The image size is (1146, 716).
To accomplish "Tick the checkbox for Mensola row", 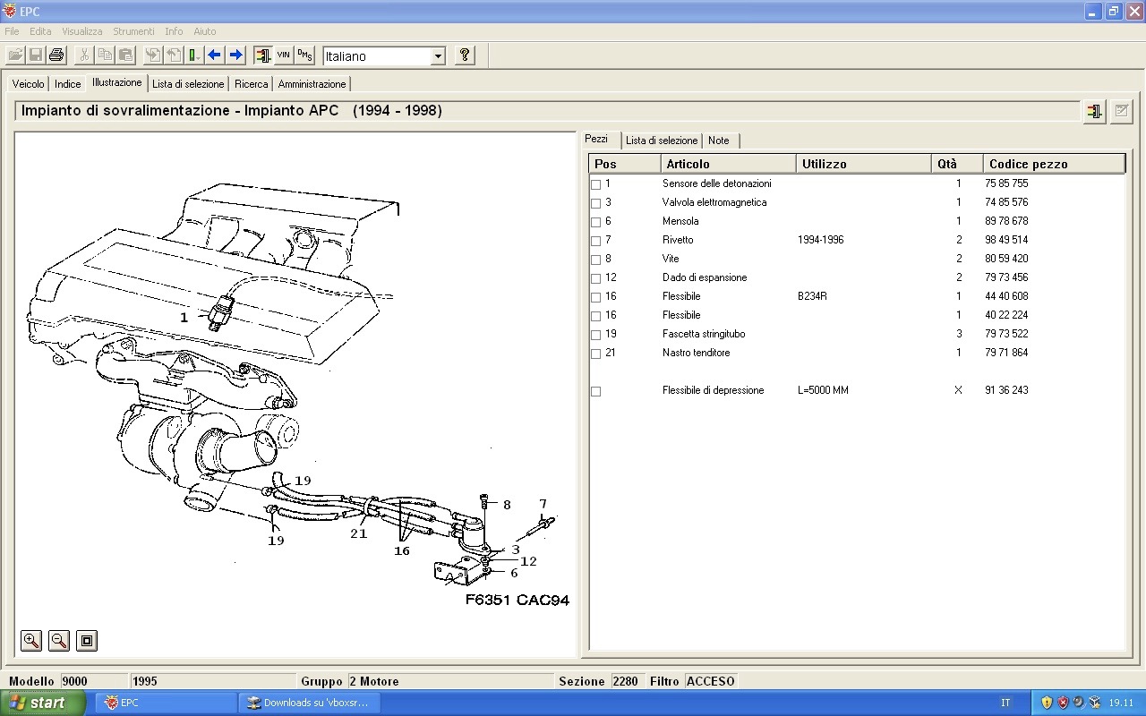I will tap(596, 222).
